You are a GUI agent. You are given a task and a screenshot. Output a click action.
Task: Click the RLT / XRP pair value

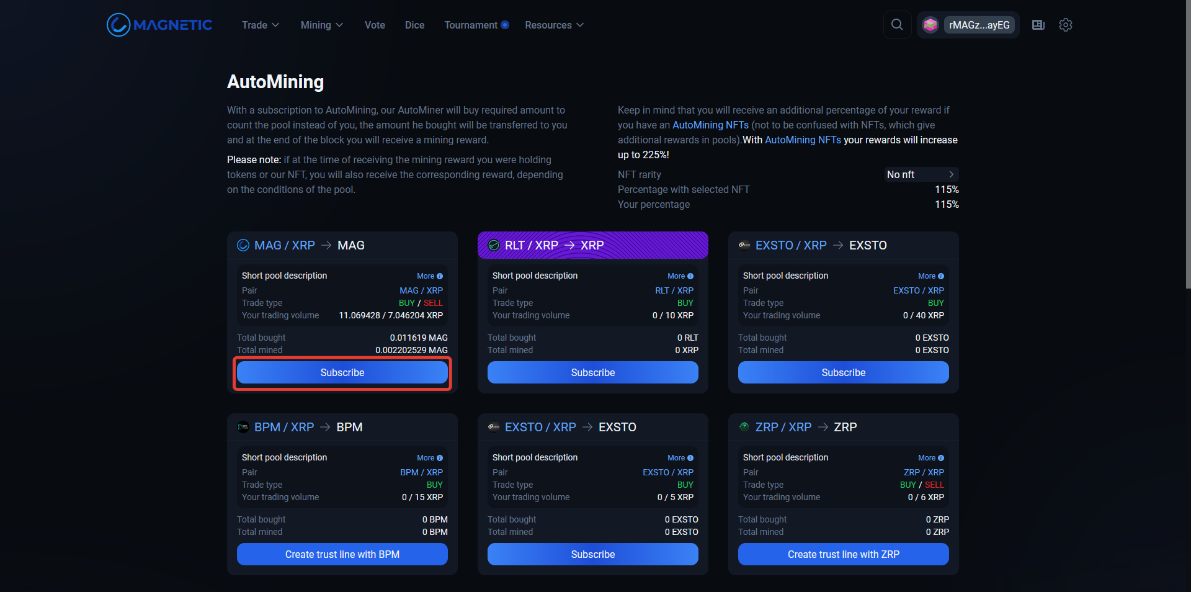[674, 290]
